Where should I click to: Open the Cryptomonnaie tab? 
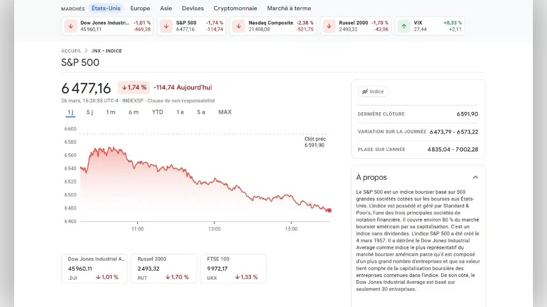235,8
